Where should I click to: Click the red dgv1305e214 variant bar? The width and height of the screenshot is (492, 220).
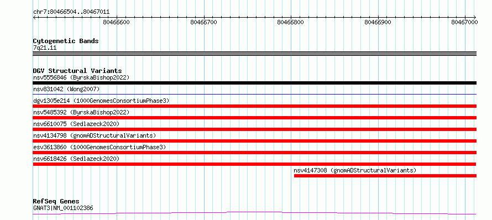[x=254, y=106]
